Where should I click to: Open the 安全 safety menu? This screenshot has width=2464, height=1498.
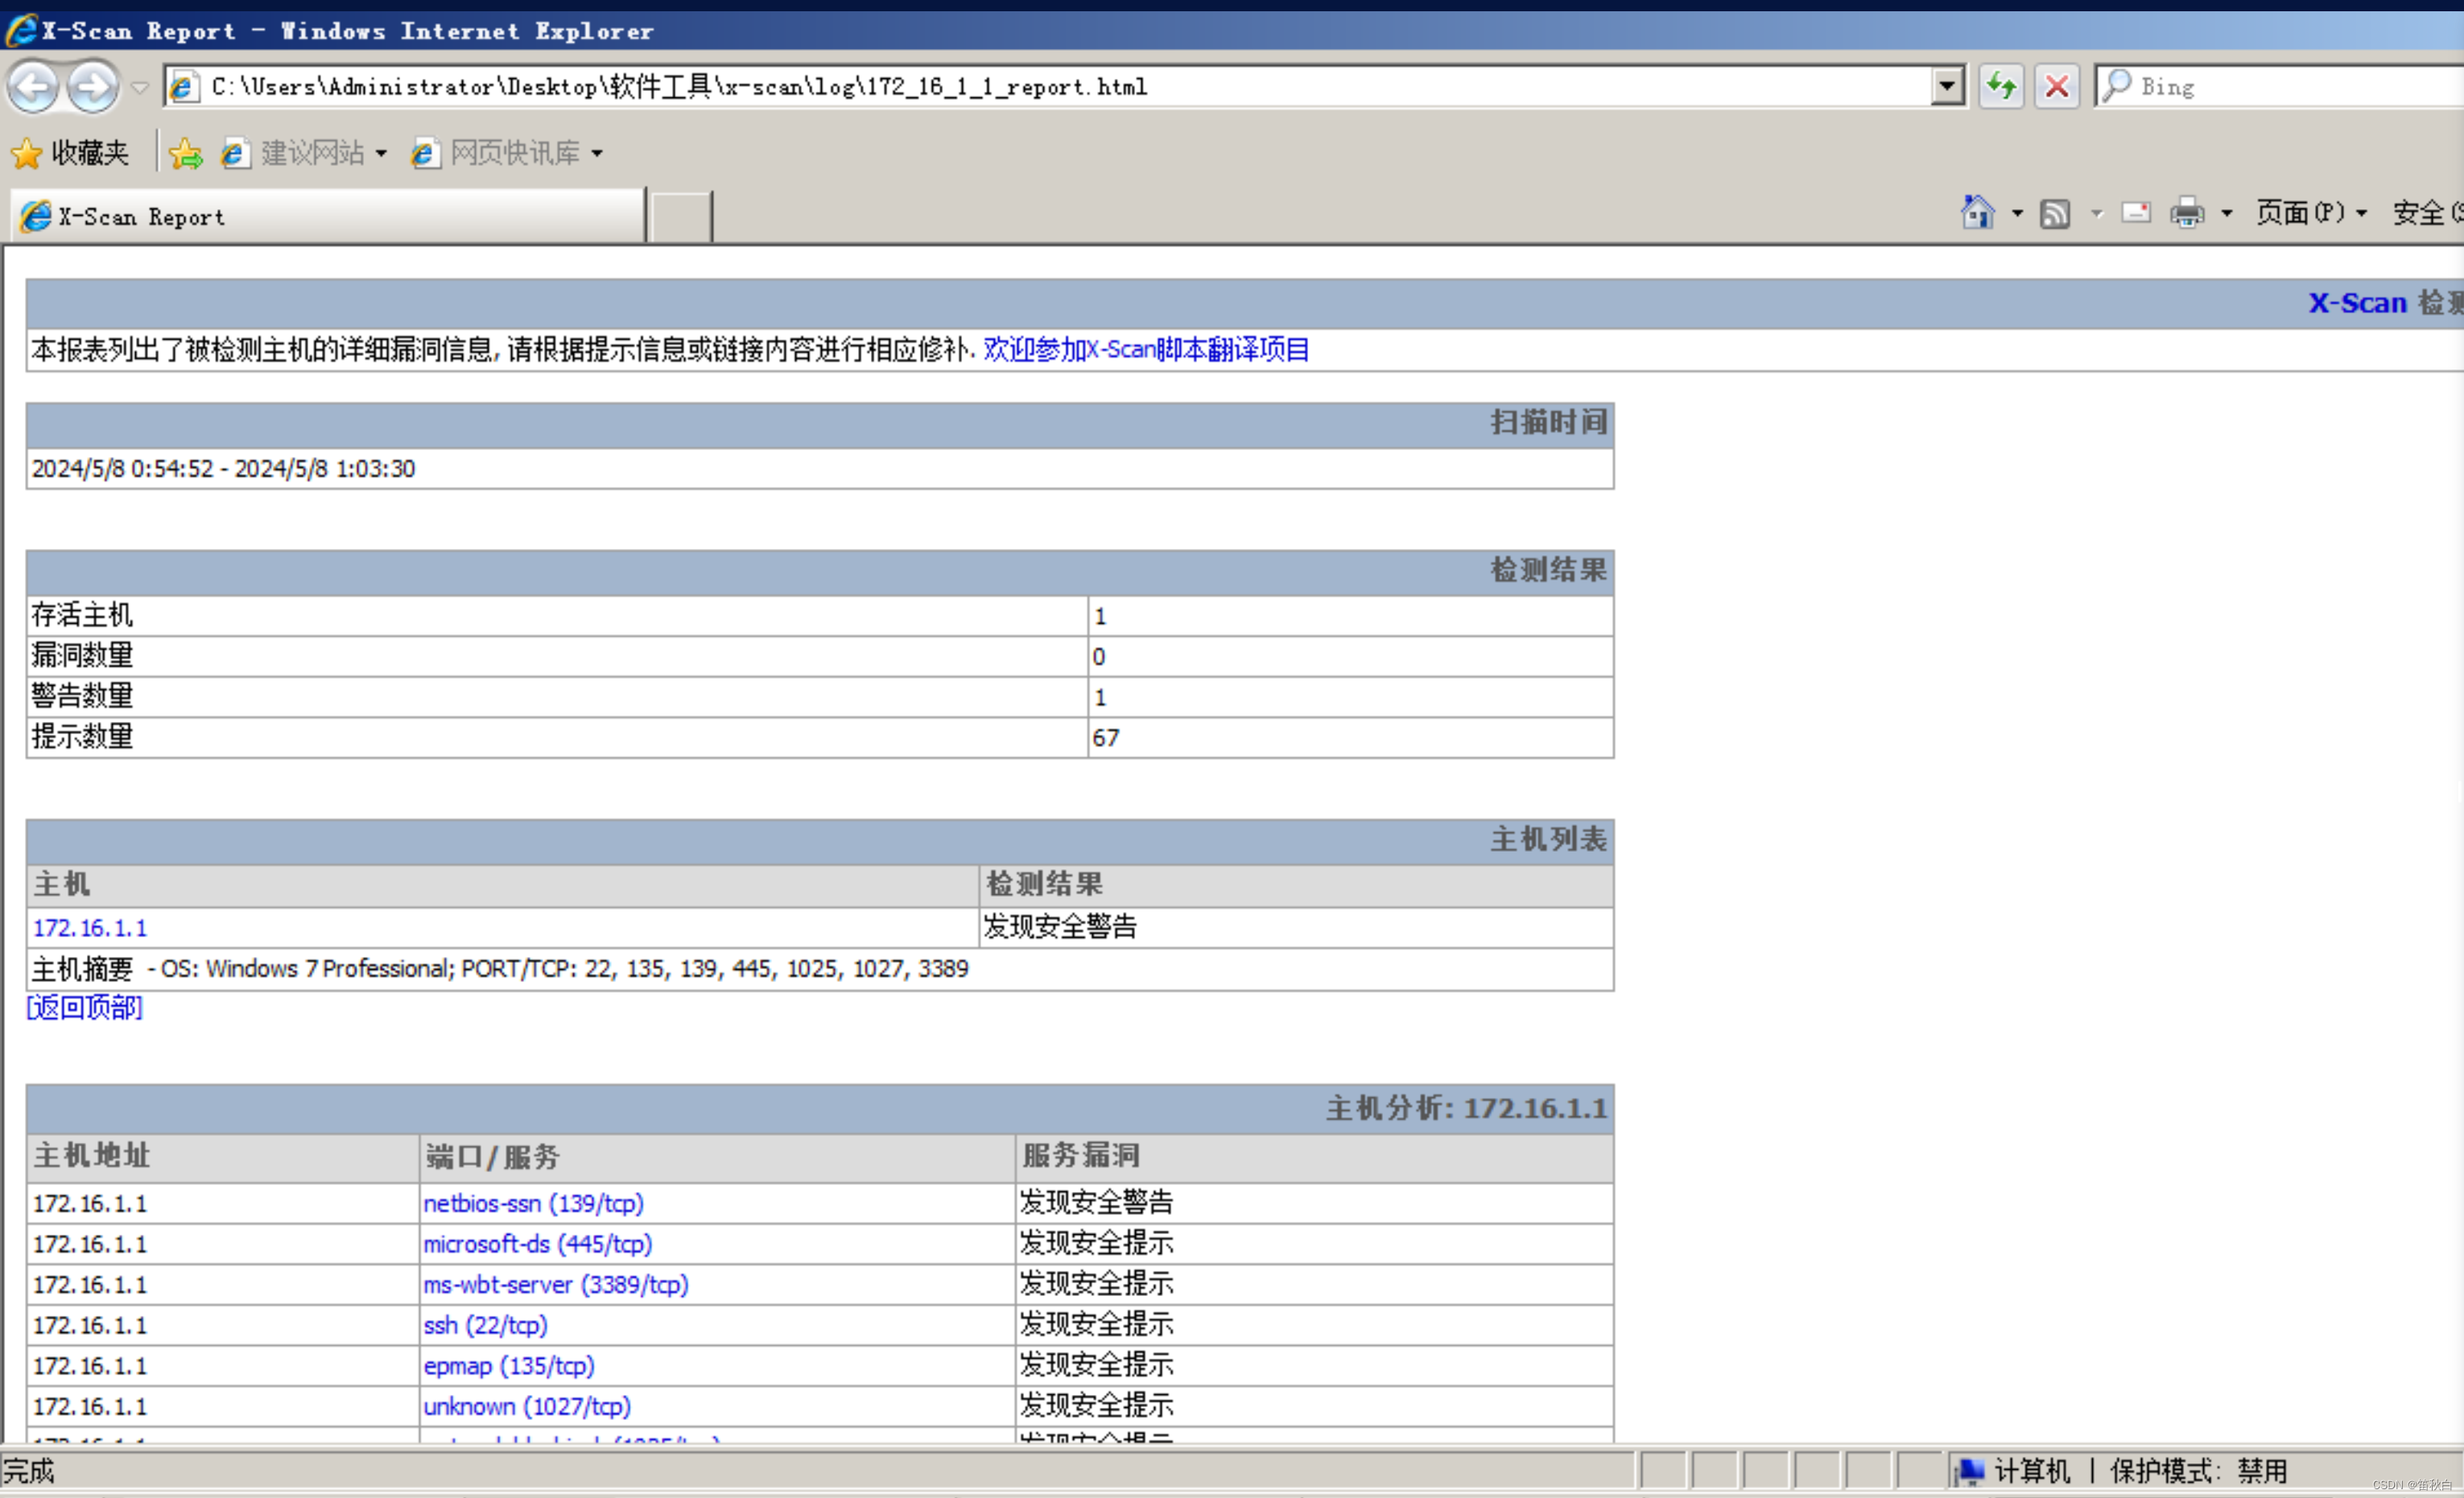2427,212
